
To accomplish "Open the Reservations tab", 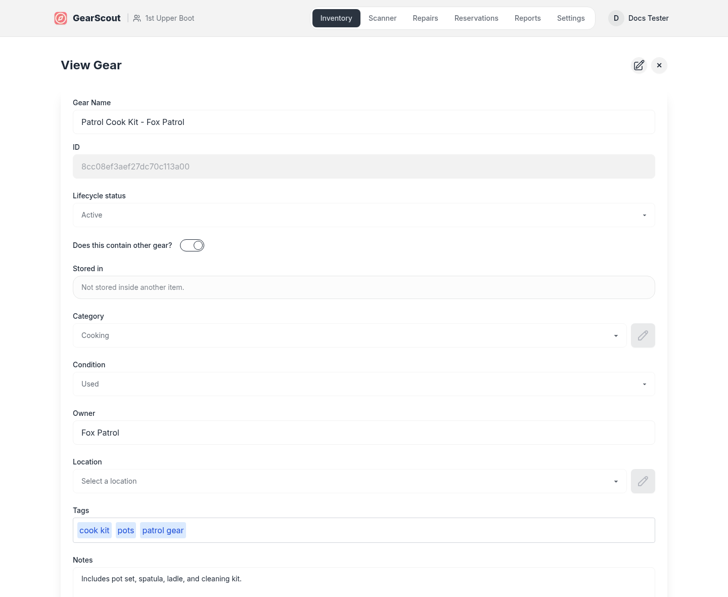I will click(476, 18).
